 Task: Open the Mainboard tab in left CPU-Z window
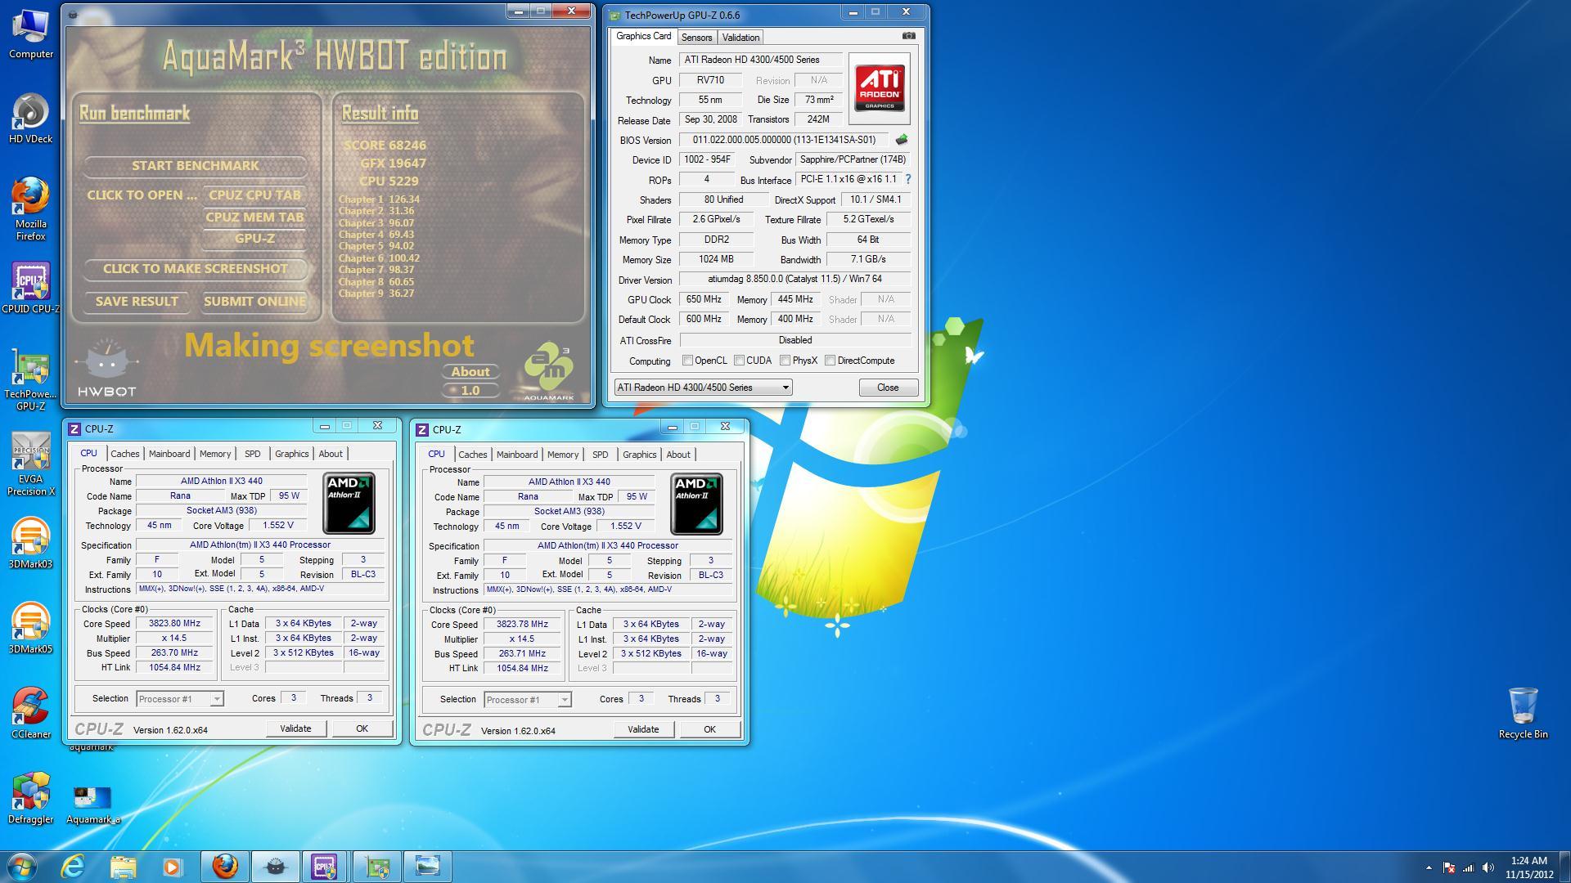(x=169, y=454)
